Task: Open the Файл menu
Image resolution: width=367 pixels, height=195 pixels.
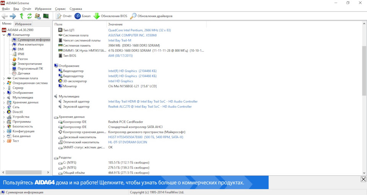Action: 6,9
